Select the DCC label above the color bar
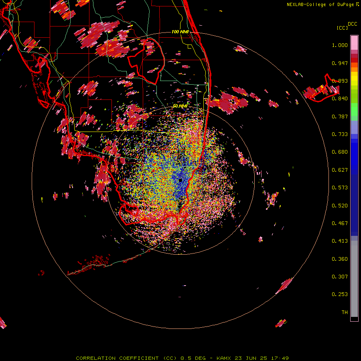Viewport: 361px width, 361px height. tap(352, 24)
